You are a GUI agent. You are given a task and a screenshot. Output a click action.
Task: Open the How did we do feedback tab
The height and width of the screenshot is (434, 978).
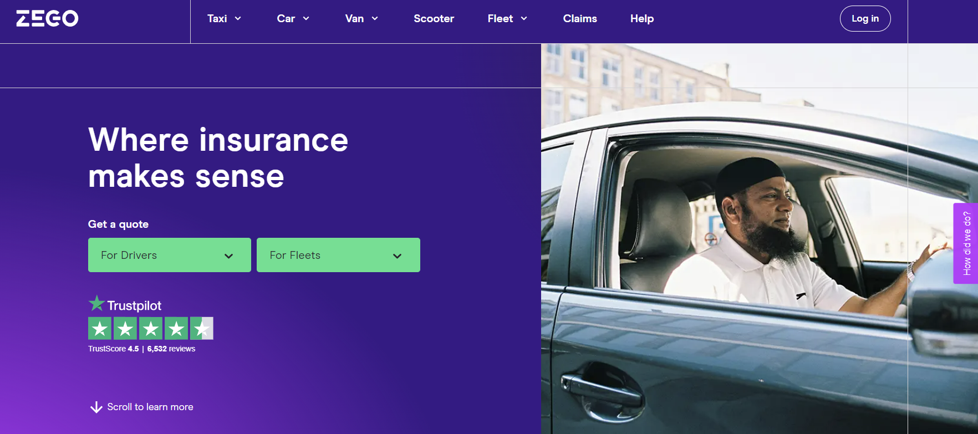(x=966, y=243)
